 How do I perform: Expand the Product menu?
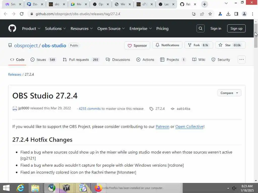[x=31, y=29]
